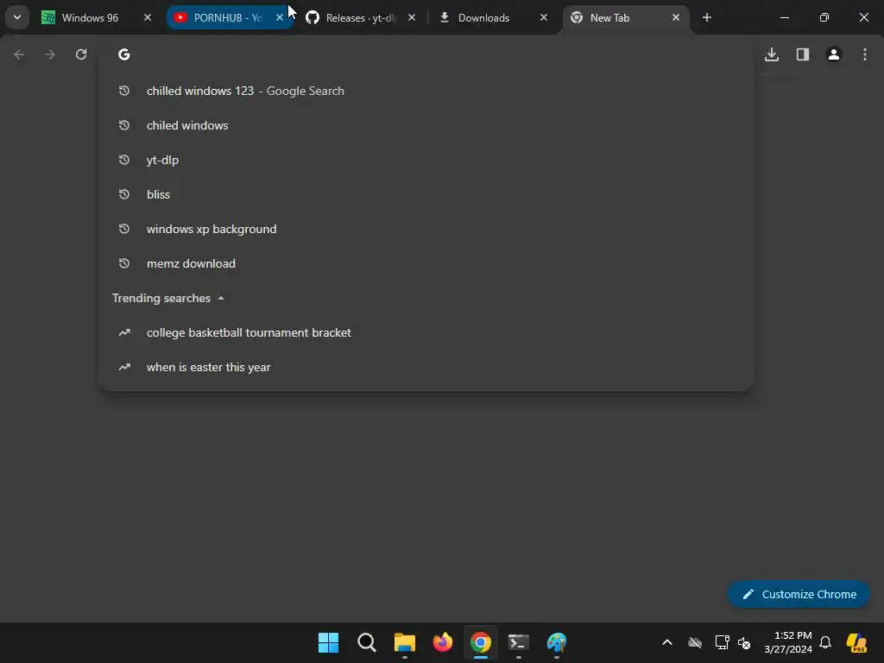Screen dimensions: 884x663
Task: Collapse the Trending searches section
Action: point(221,298)
